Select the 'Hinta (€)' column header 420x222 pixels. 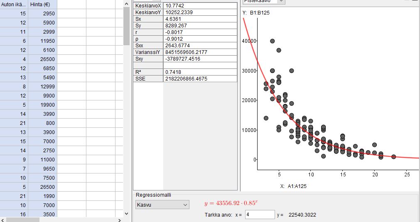[x=43, y=4]
